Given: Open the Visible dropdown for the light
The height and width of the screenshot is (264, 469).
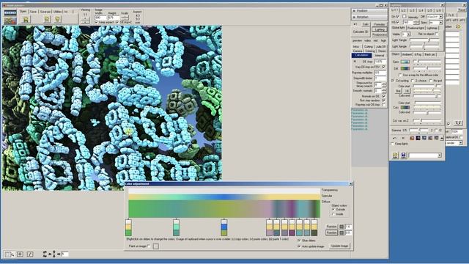Looking at the screenshot, I should tap(408, 34).
